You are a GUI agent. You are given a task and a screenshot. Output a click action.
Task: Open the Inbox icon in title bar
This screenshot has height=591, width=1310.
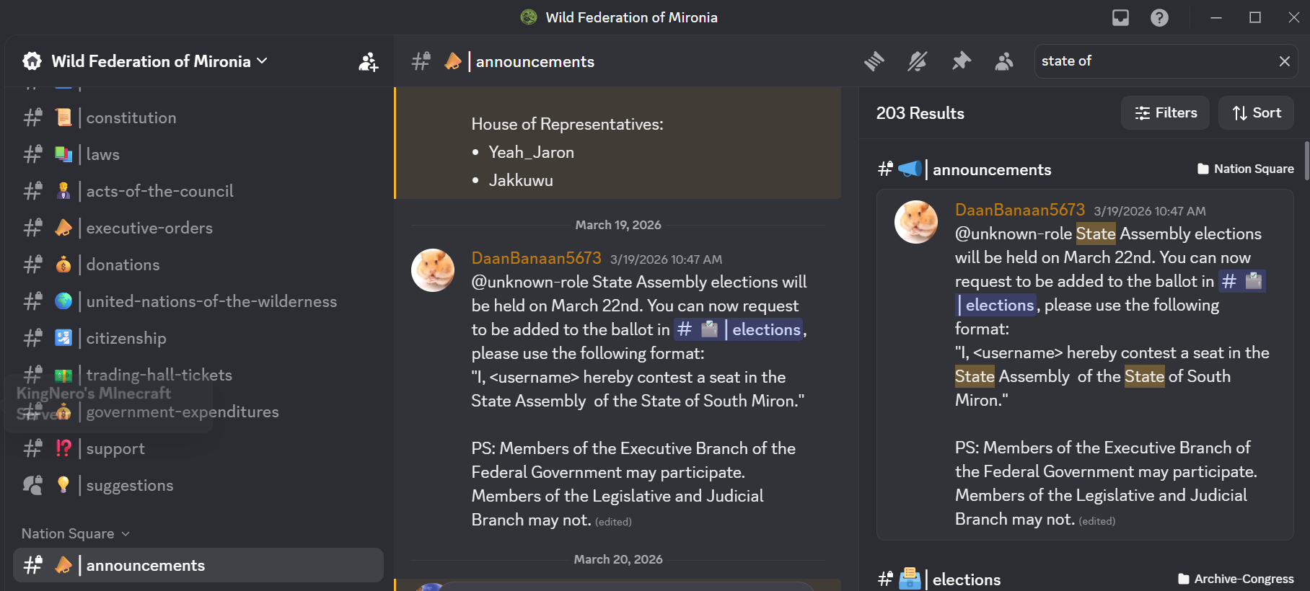coord(1120,17)
